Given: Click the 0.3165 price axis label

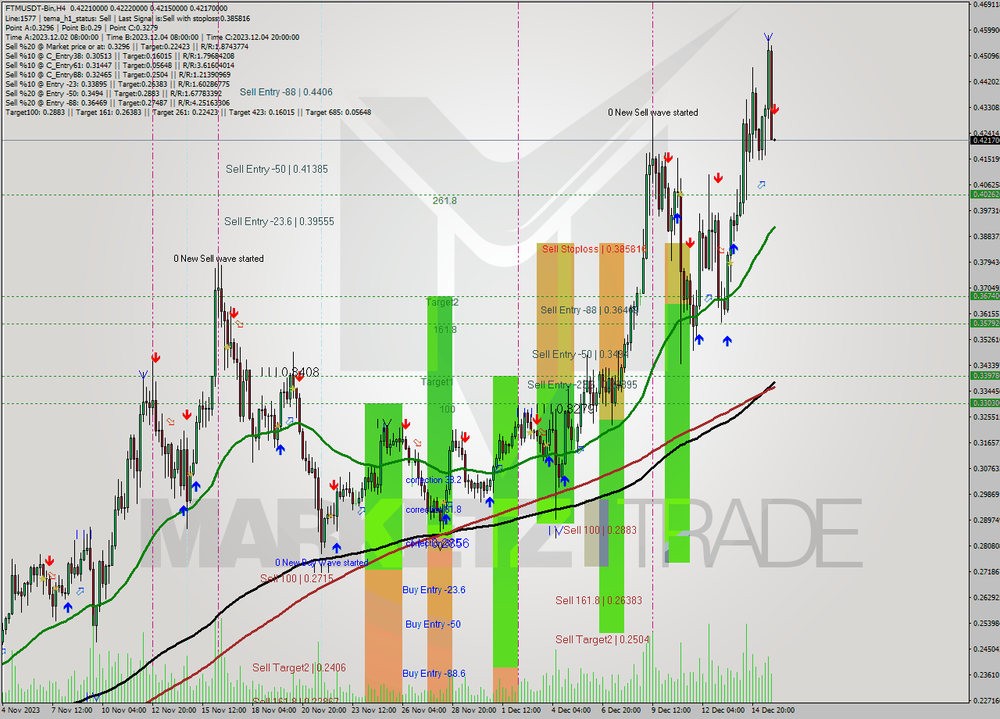Looking at the screenshot, I should coord(986,442).
